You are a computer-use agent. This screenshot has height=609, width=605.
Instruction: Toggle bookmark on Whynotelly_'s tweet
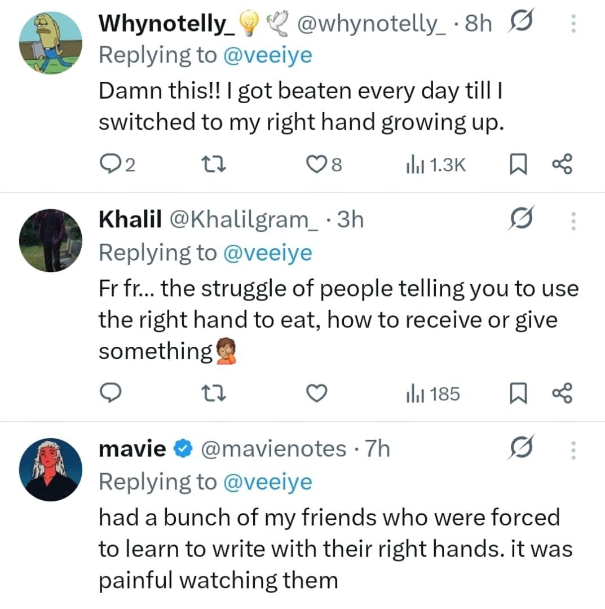coord(518,164)
